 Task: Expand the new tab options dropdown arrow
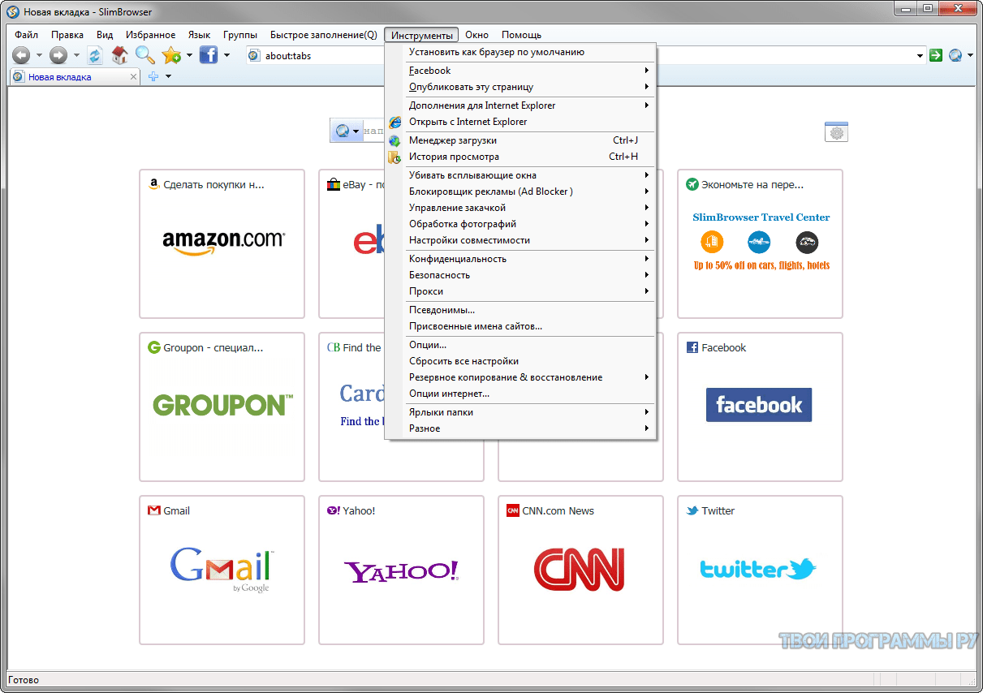[168, 76]
